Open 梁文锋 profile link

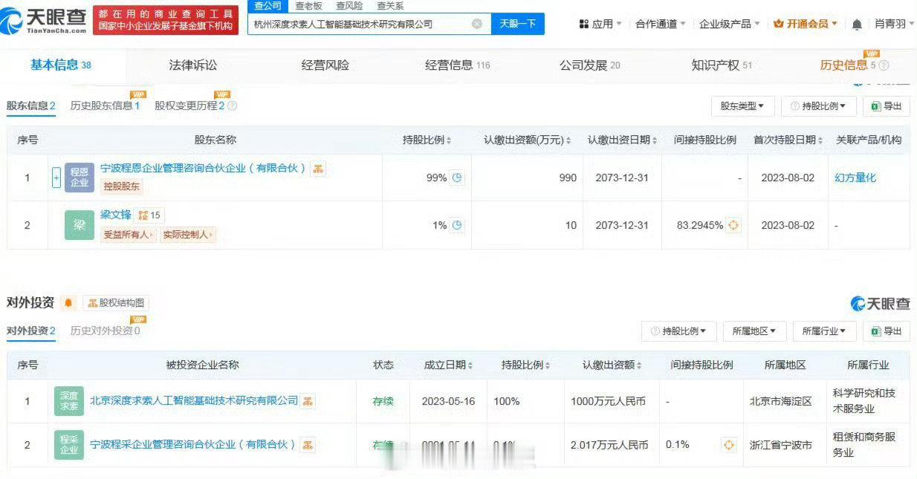[x=116, y=215]
